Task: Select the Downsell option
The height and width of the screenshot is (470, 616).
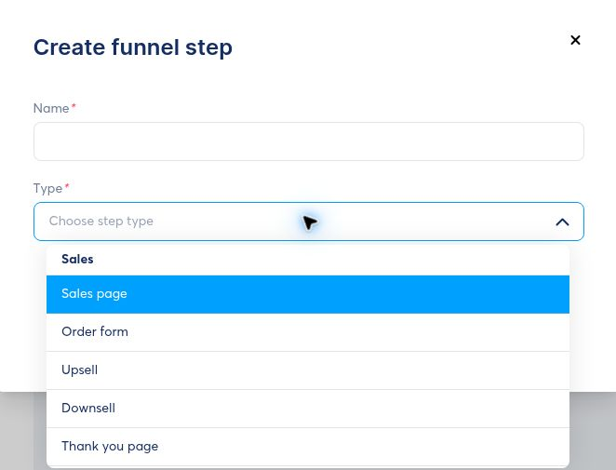Action: 308,409
